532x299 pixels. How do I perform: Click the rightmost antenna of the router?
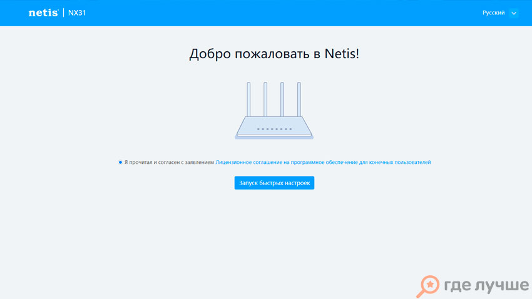pyautogui.click(x=299, y=99)
